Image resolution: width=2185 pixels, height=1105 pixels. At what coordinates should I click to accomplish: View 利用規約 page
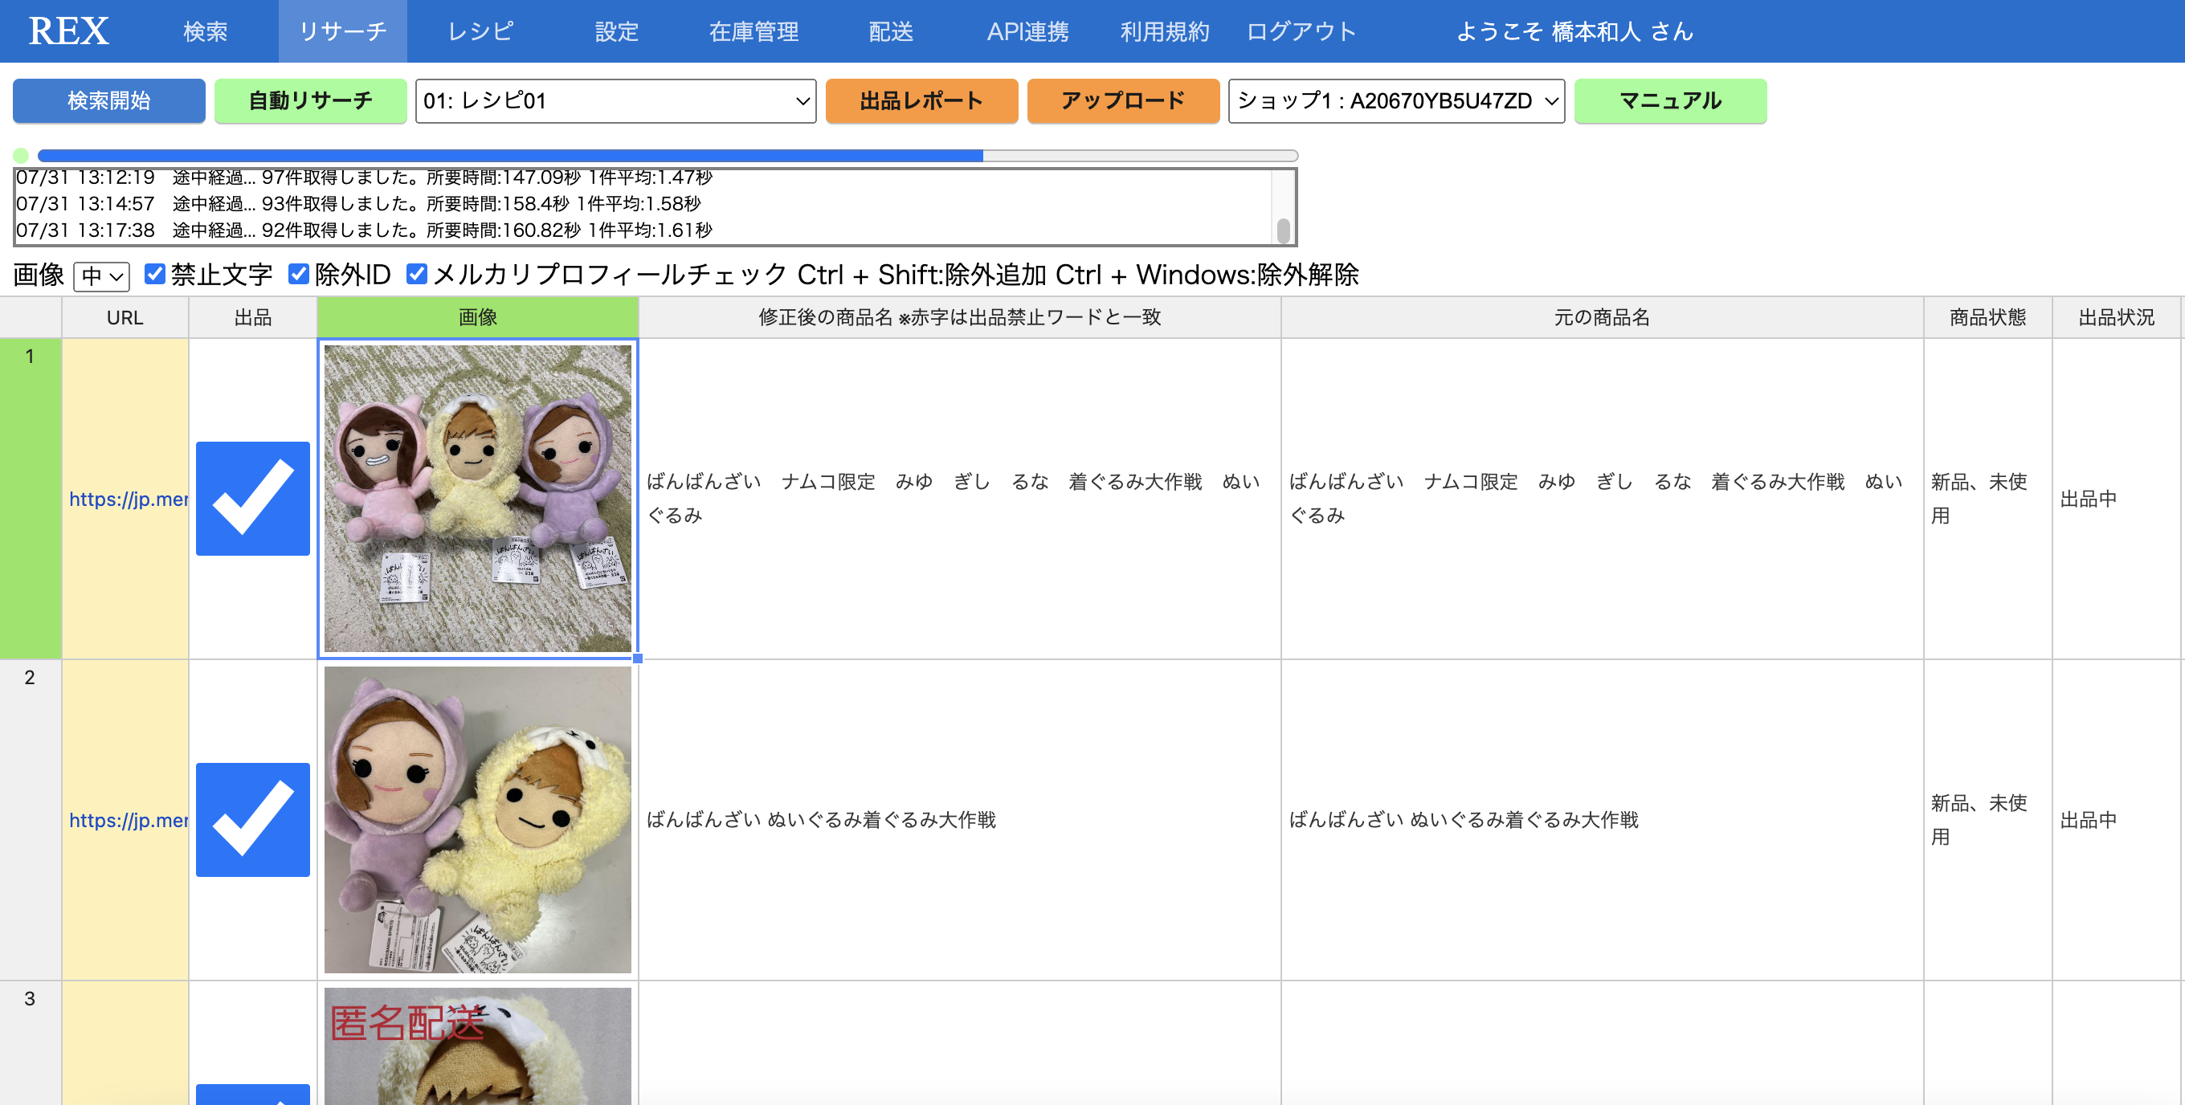(x=1164, y=31)
